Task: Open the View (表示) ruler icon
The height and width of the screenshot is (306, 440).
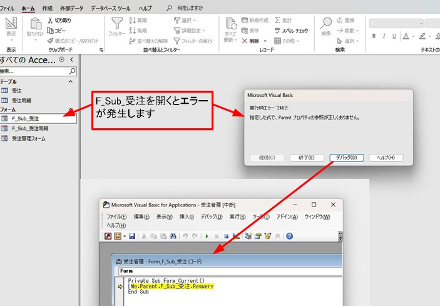Action: (x=11, y=23)
